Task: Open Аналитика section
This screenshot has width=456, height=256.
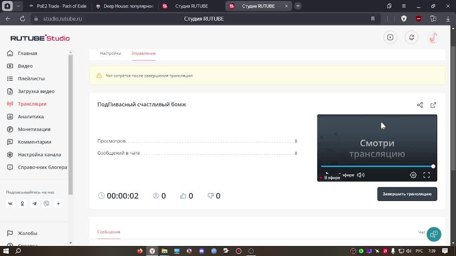Action: [30, 117]
